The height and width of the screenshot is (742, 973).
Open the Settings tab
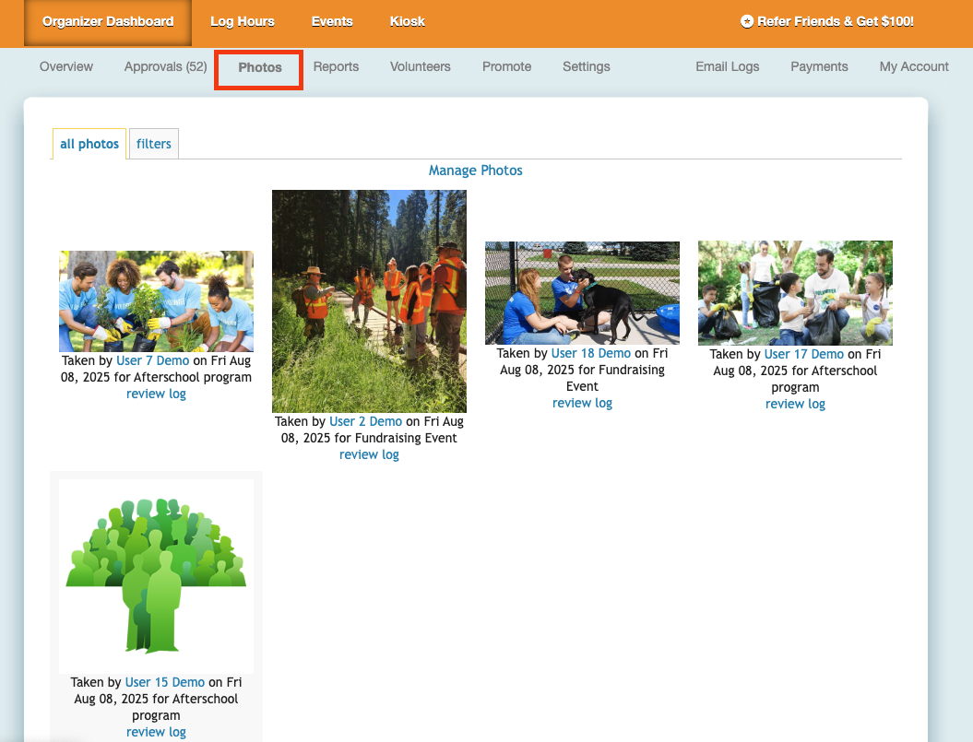pyautogui.click(x=586, y=67)
